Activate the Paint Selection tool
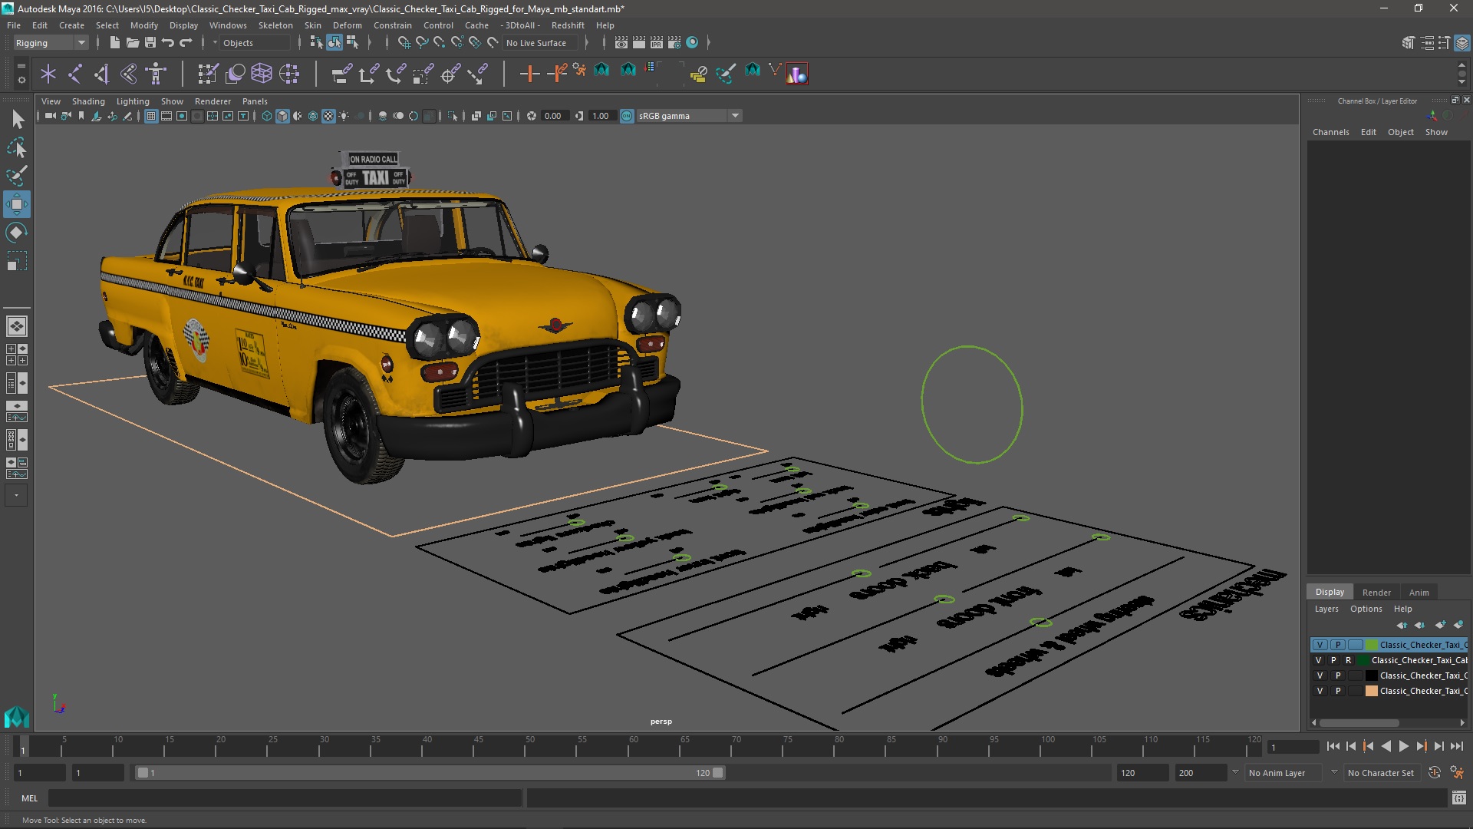This screenshot has height=829, width=1473. click(x=17, y=176)
